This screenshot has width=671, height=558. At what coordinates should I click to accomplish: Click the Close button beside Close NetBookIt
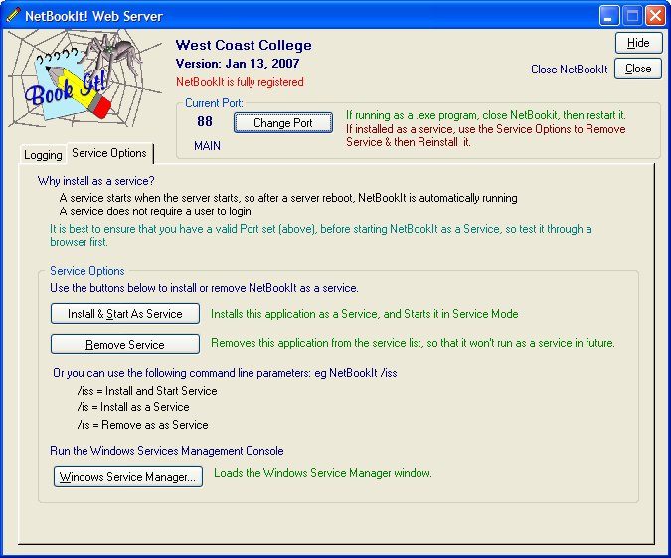pos(638,69)
